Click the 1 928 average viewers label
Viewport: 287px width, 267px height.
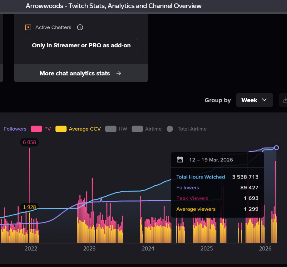29,207
